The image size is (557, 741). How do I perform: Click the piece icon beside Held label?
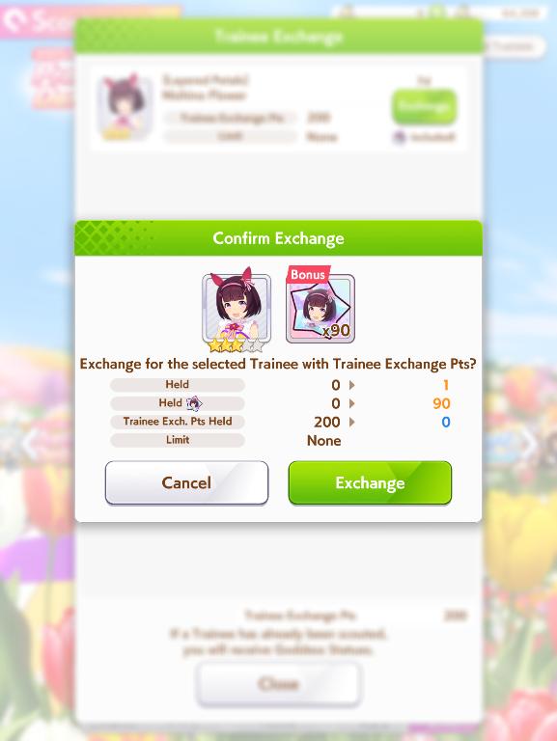point(194,403)
